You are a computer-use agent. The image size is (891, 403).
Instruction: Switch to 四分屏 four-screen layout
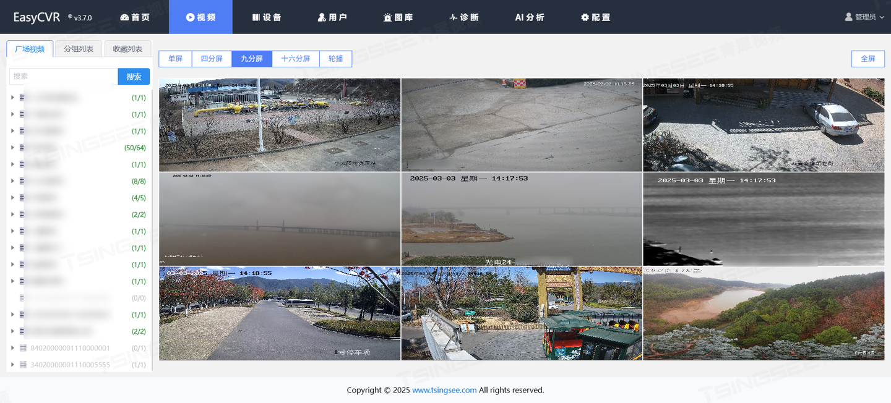pos(211,58)
